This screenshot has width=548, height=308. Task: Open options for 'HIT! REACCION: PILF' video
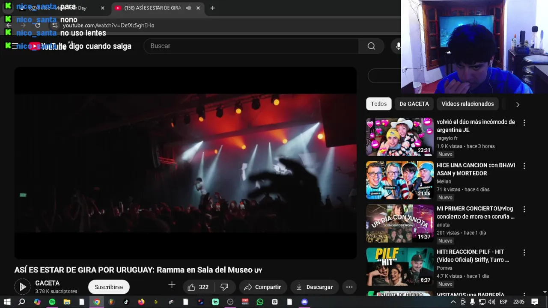coord(524,252)
